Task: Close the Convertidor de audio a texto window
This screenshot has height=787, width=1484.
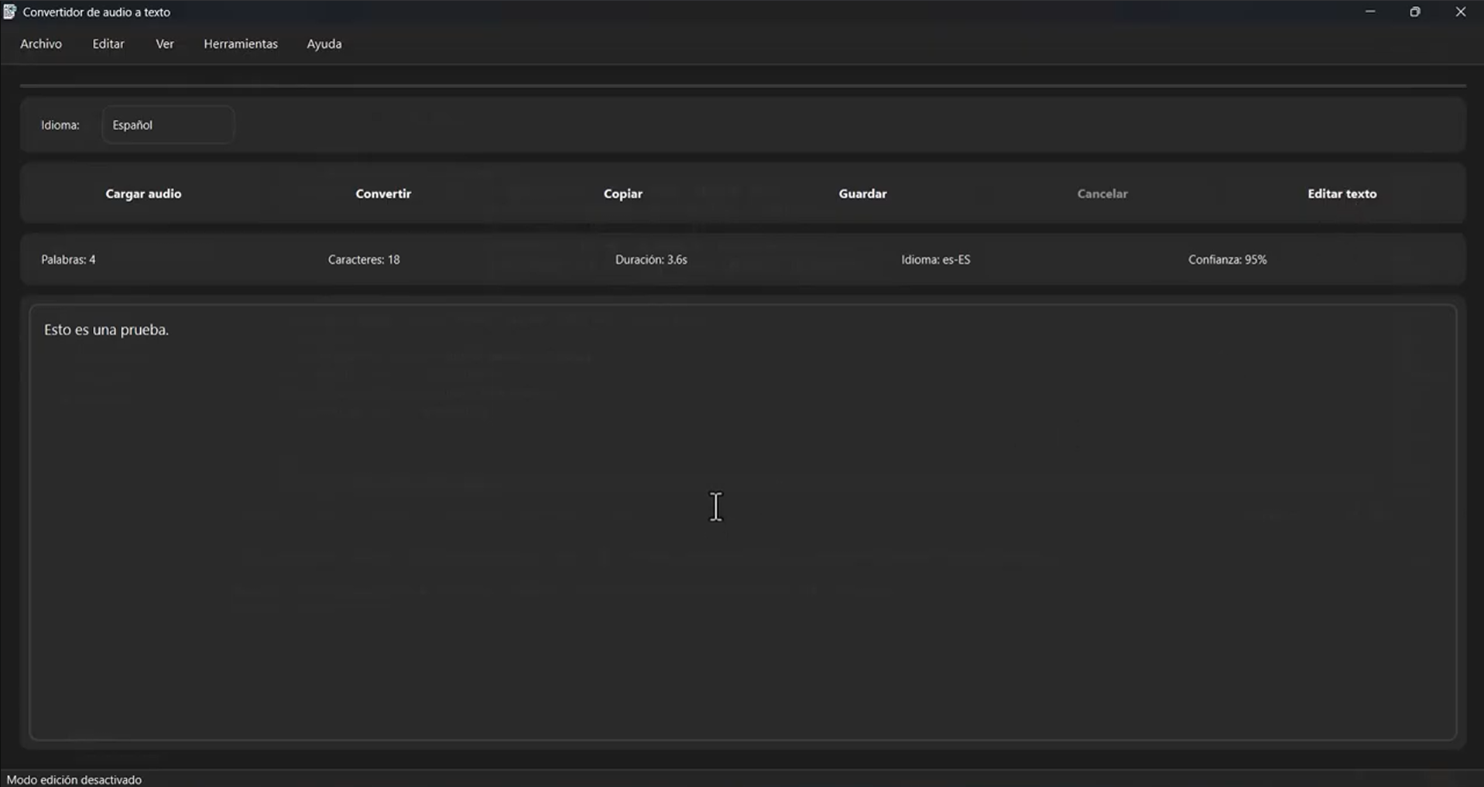Action: point(1460,12)
